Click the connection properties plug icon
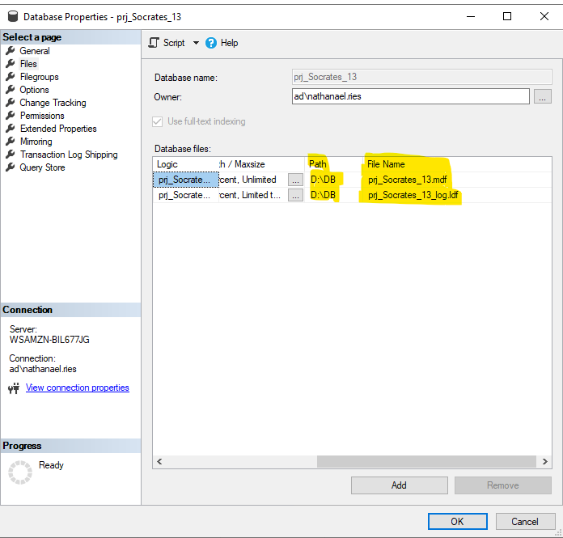 pos(14,388)
